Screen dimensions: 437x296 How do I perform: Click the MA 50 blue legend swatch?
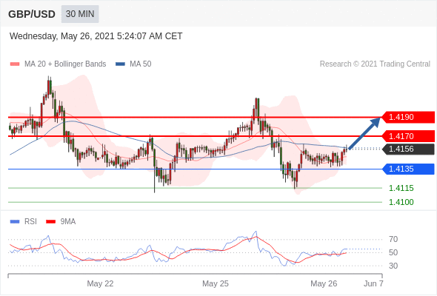(x=120, y=64)
